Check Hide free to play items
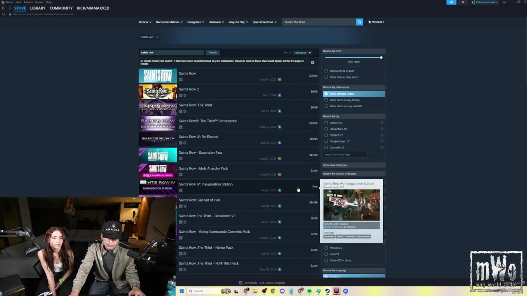The width and height of the screenshot is (527, 296). 326,77
